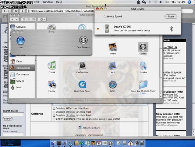Click the Thu 12:49 clock in menu bar
This screenshot has height=147, width=195.
coord(178,2)
